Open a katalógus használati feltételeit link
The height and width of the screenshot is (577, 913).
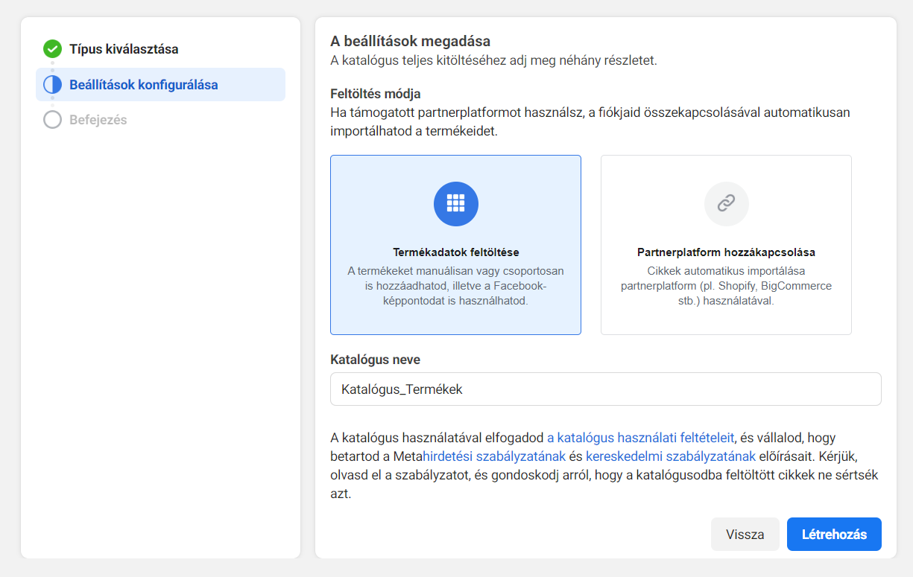641,438
